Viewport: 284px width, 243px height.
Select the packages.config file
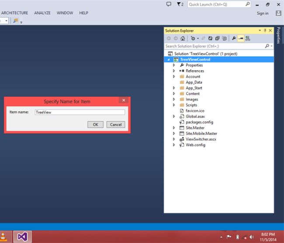tap(199, 122)
